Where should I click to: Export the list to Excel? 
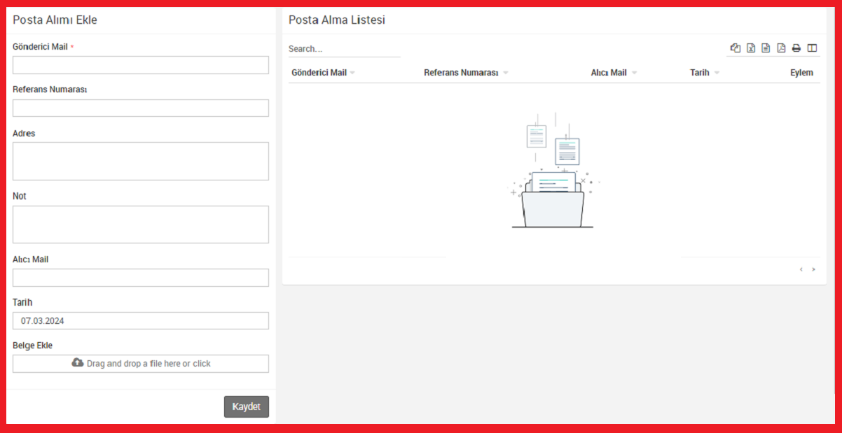click(750, 48)
